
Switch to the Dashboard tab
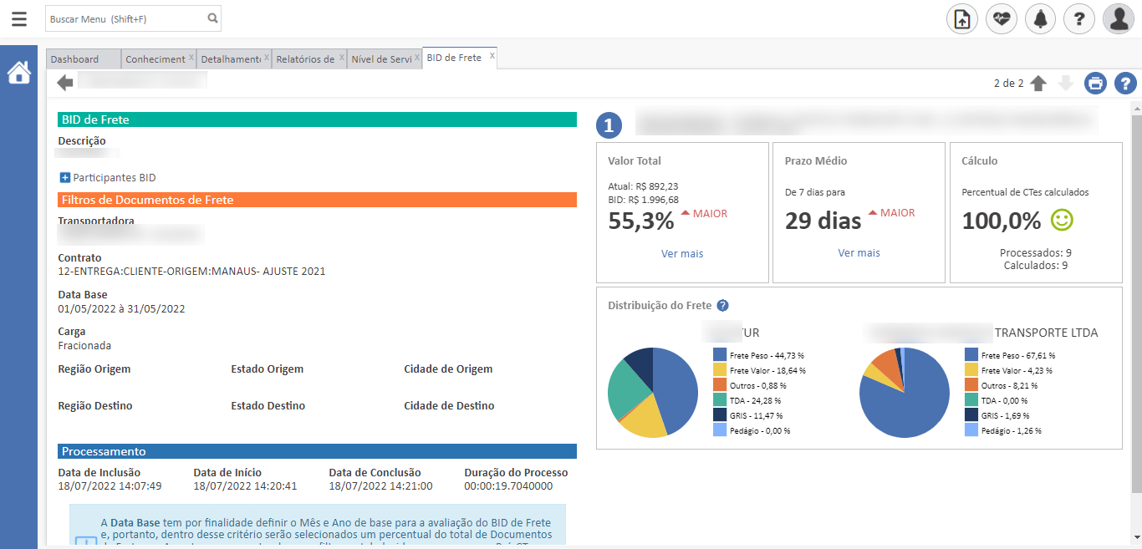[x=74, y=59]
